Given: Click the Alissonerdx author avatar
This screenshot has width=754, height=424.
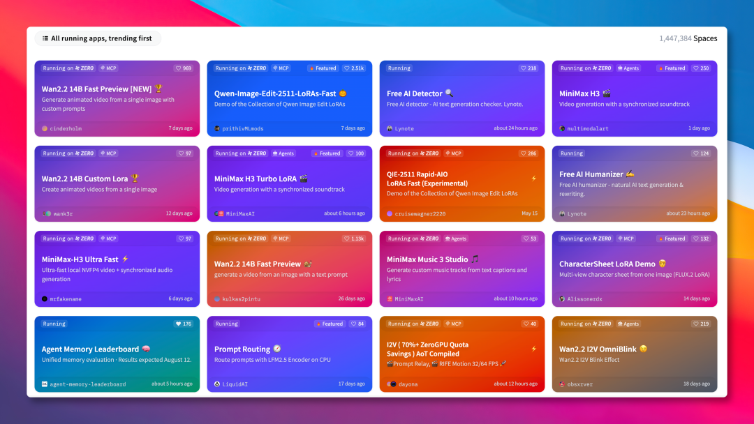Looking at the screenshot, I should (562, 299).
